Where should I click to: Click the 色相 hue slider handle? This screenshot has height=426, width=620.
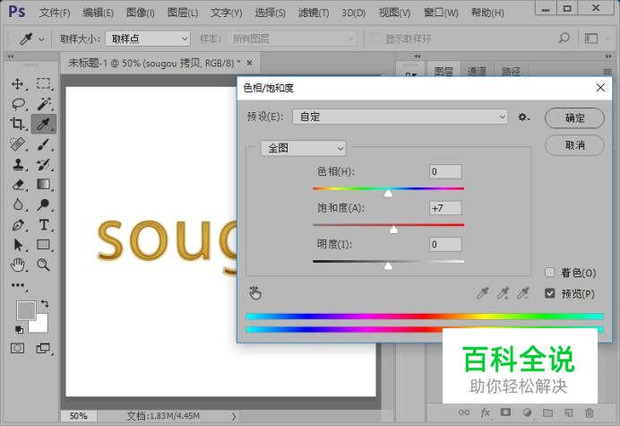coord(388,193)
